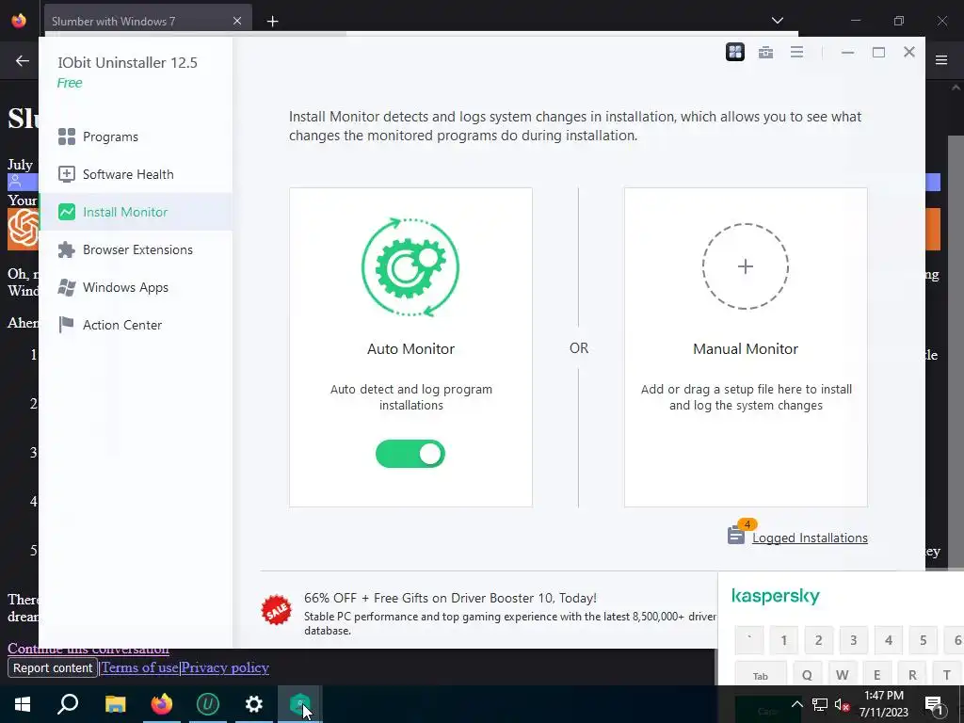Expand the Firefox list all tabs chevron
Screen dimensions: 964x723
pos(777,21)
